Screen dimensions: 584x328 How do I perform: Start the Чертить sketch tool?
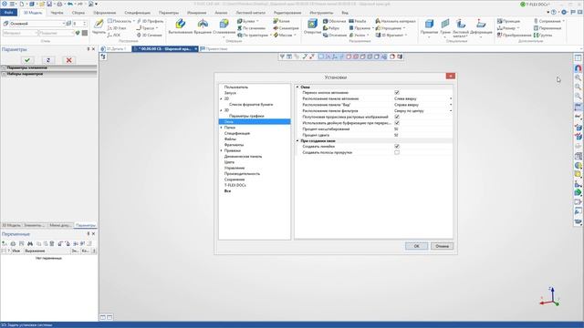(x=99, y=25)
